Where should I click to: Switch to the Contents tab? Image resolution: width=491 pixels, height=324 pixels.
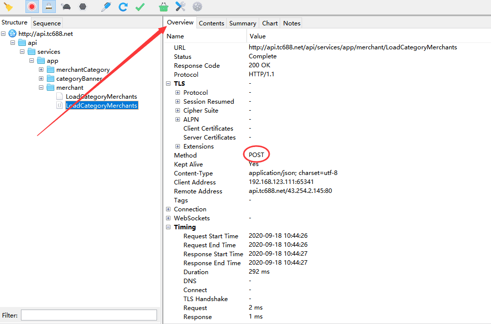point(211,23)
